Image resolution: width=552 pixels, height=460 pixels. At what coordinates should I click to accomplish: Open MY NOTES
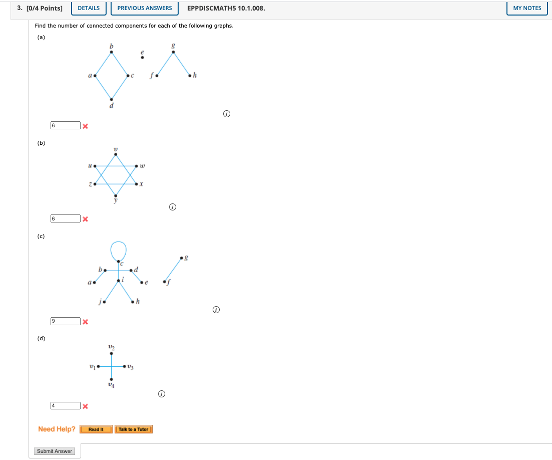click(527, 8)
